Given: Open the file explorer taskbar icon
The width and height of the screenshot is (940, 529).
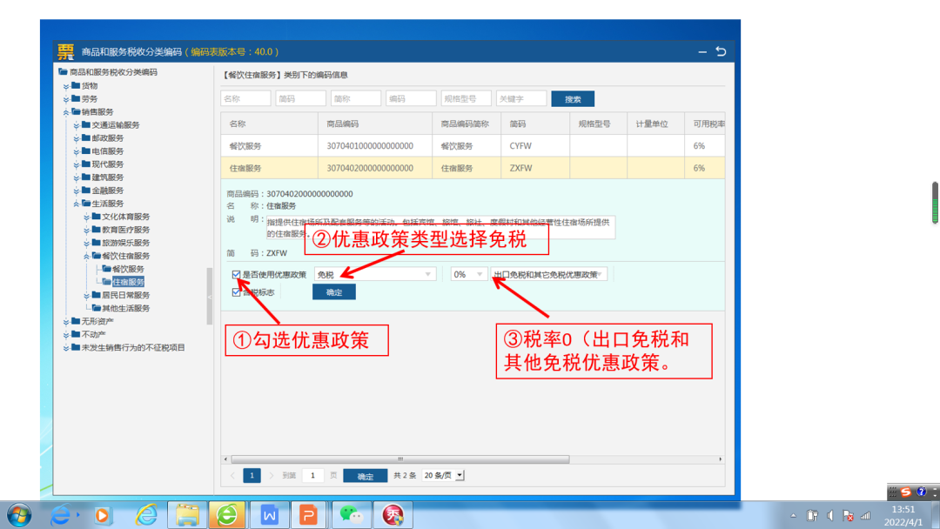Looking at the screenshot, I should [187, 514].
